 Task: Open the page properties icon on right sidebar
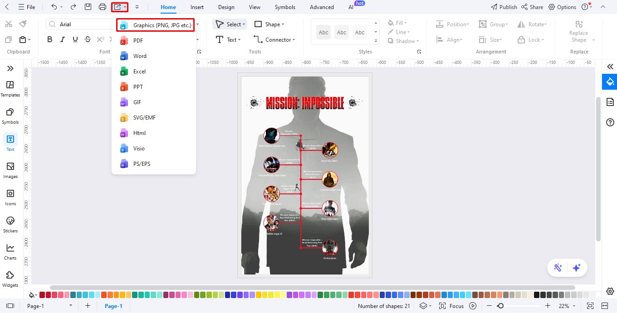610,102
